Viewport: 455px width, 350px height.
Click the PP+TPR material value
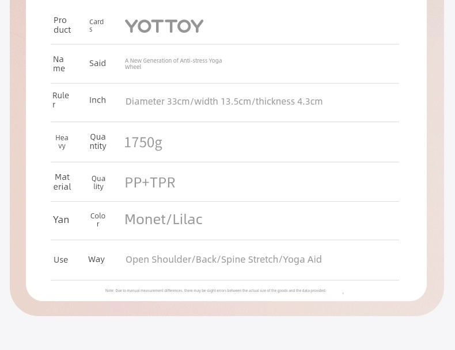click(x=150, y=183)
